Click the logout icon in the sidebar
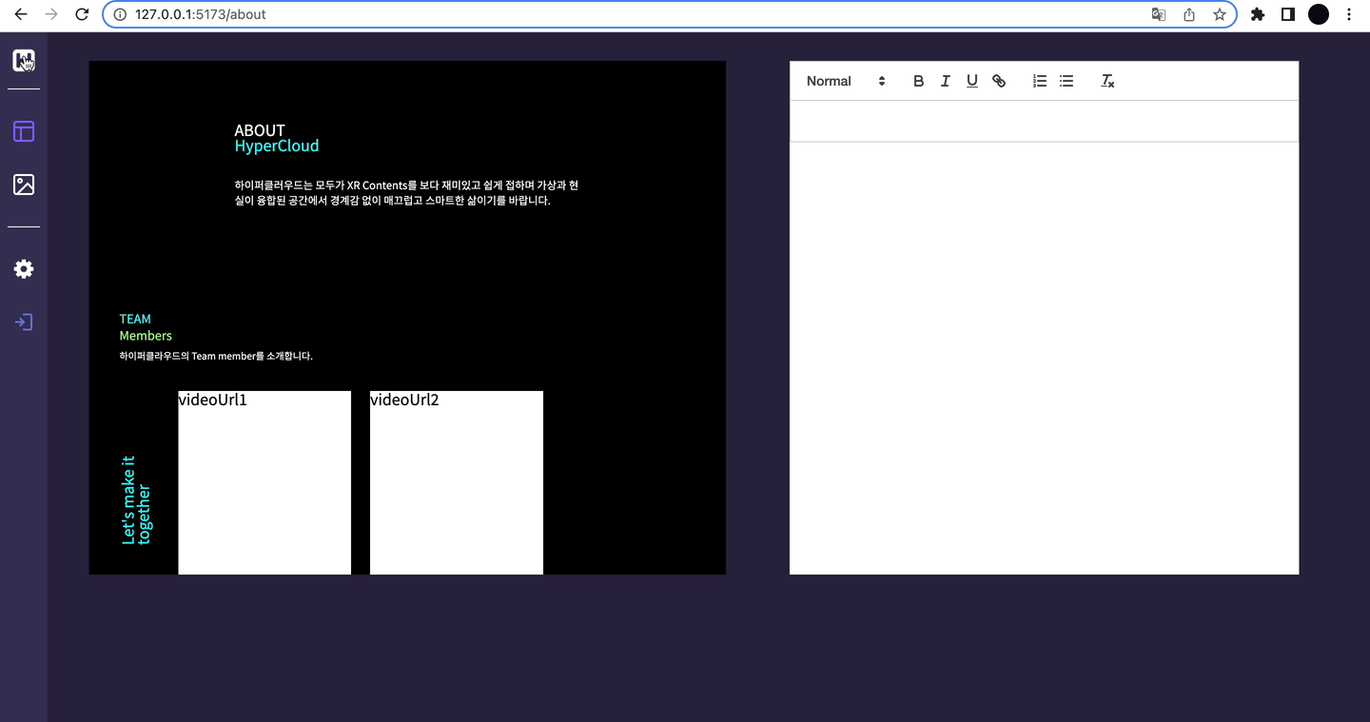This screenshot has height=722, width=1370. pyautogui.click(x=24, y=322)
